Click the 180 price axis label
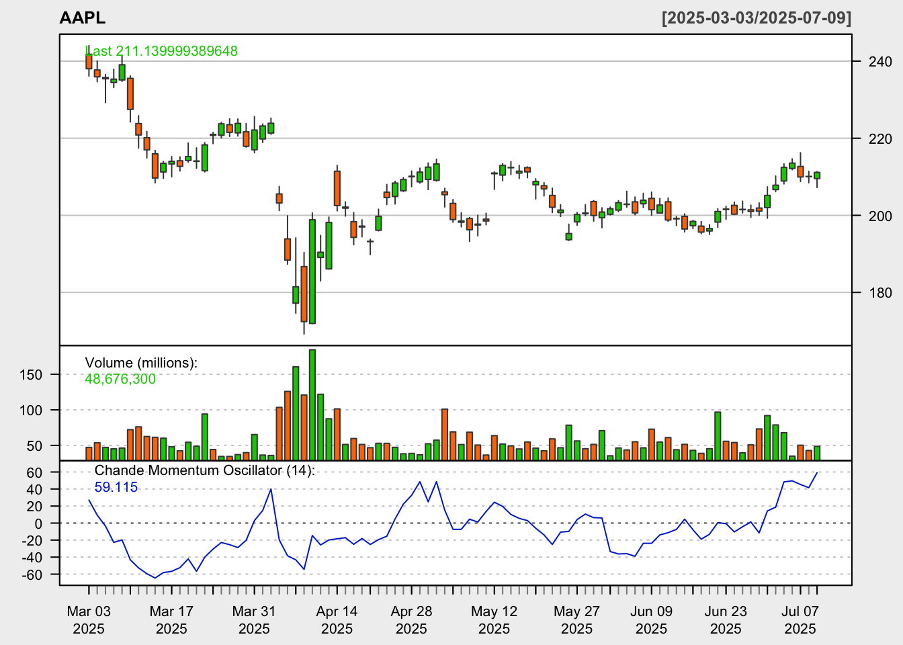 (x=881, y=292)
